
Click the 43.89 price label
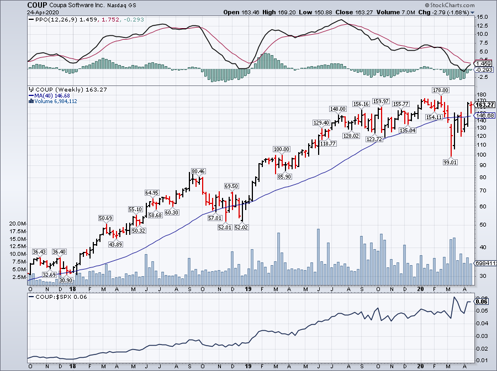115,244
